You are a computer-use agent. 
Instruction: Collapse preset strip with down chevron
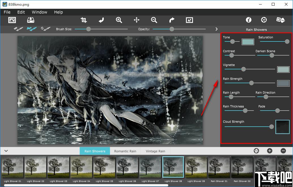[6, 151]
